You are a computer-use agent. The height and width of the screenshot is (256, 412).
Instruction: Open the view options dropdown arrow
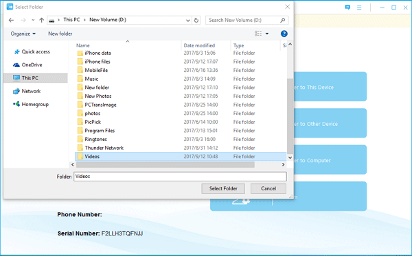(267, 34)
